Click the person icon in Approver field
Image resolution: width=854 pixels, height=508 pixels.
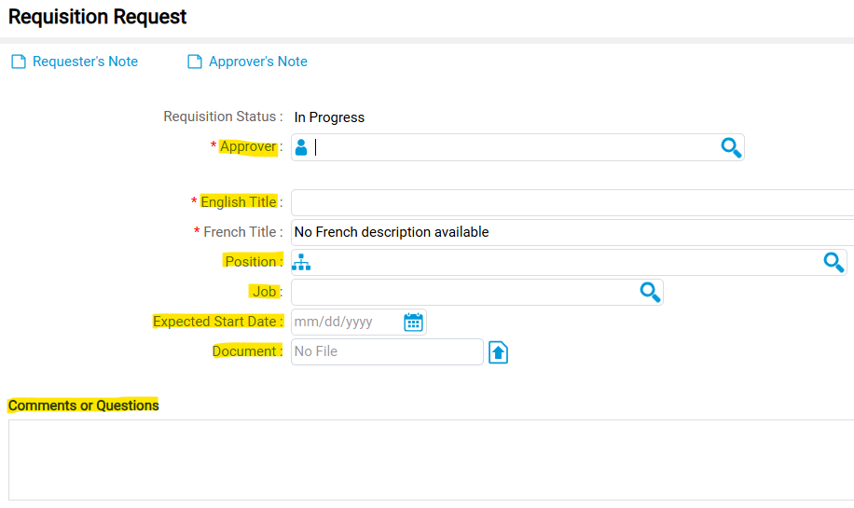301,147
